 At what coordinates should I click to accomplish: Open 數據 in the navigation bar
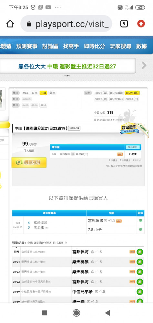(141, 46)
